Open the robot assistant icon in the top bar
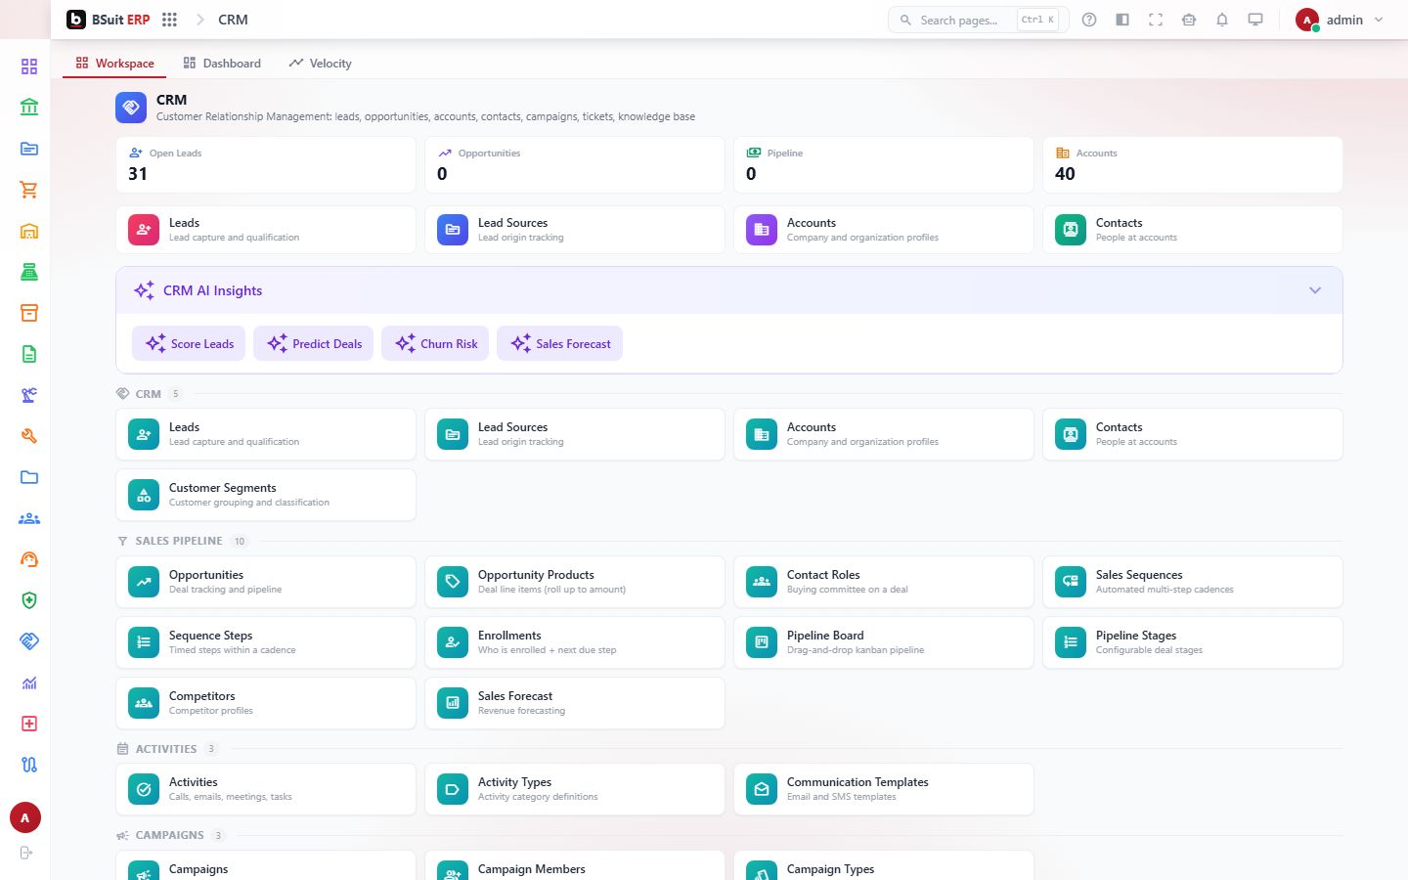The image size is (1408, 880). click(x=1189, y=20)
